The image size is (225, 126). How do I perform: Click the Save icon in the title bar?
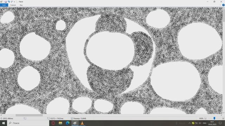(6, 2)
